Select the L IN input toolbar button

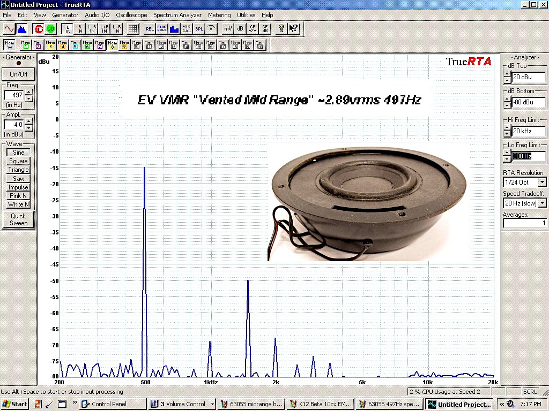(68, 29)
